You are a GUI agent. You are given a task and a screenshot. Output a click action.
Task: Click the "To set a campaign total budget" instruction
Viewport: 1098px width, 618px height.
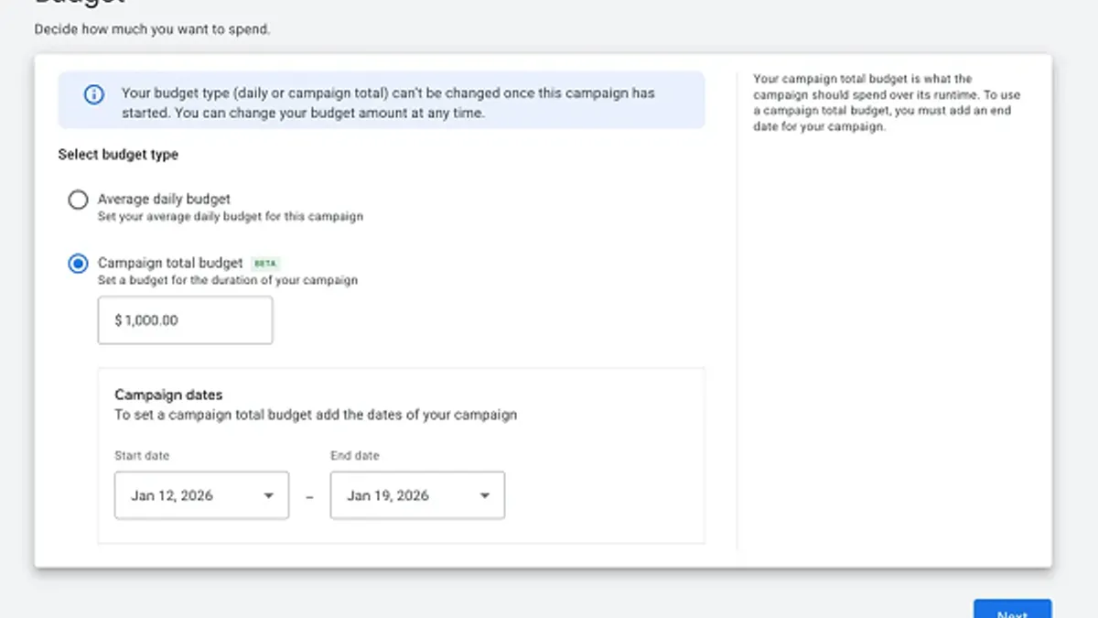tap(315, 415)
